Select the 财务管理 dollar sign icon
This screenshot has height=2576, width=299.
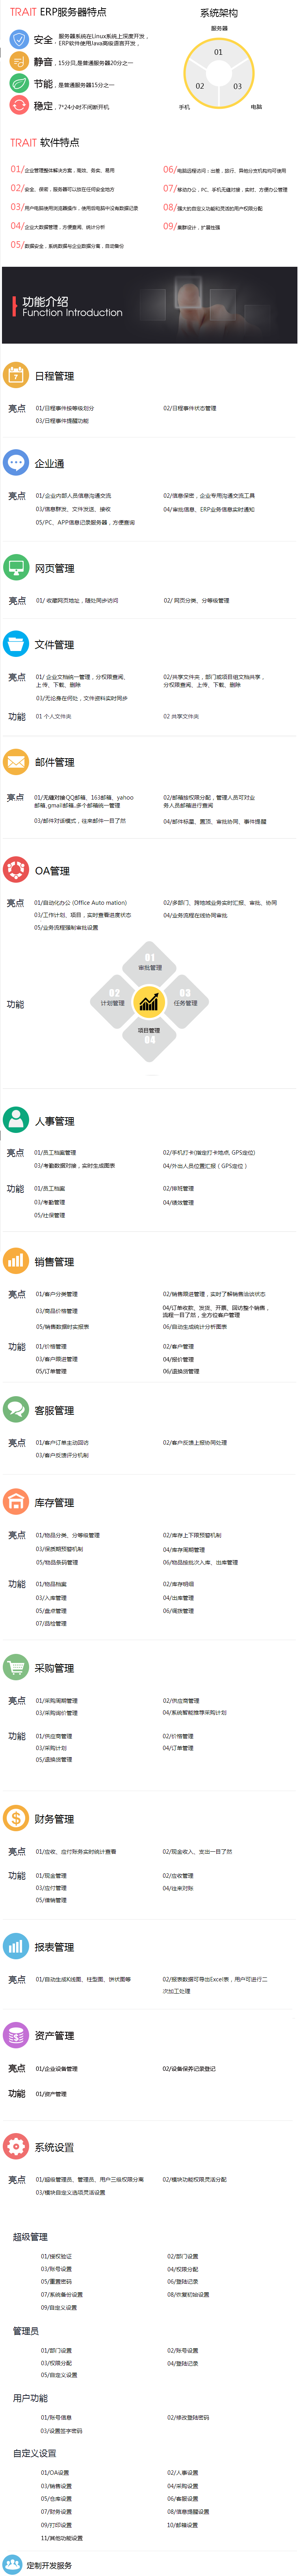point(16,1818)
